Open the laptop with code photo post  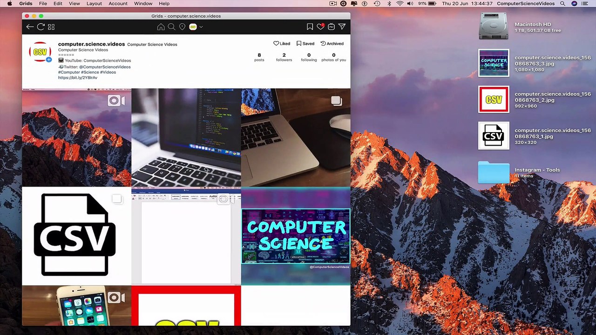[x=186, y=137]
